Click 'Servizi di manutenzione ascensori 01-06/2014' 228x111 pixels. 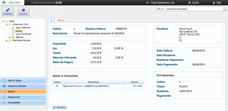click(99, 34)
